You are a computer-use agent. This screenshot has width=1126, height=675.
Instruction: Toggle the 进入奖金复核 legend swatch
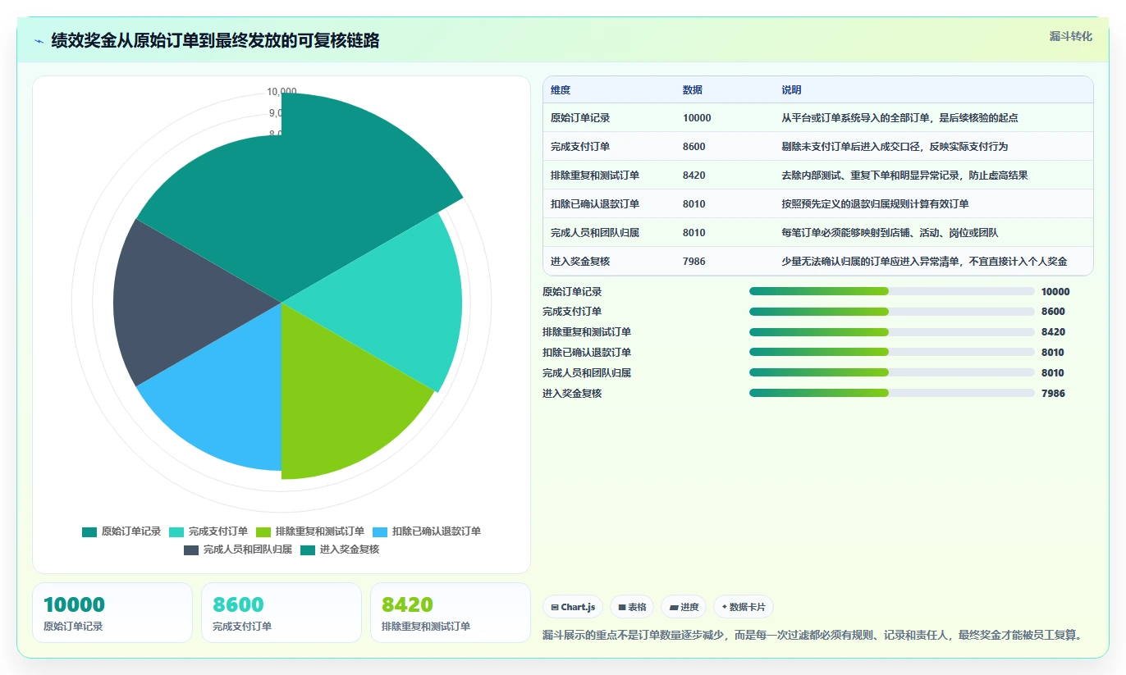[x=308, y=550]
